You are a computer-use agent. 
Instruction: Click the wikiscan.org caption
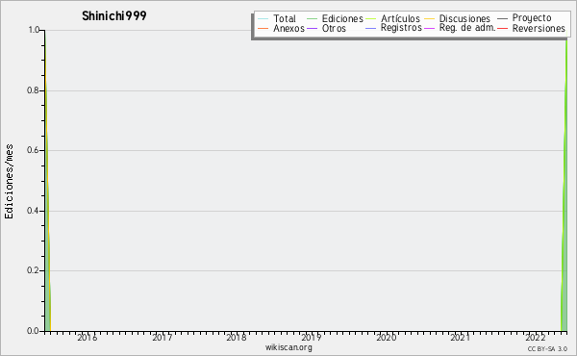(288, 347)
